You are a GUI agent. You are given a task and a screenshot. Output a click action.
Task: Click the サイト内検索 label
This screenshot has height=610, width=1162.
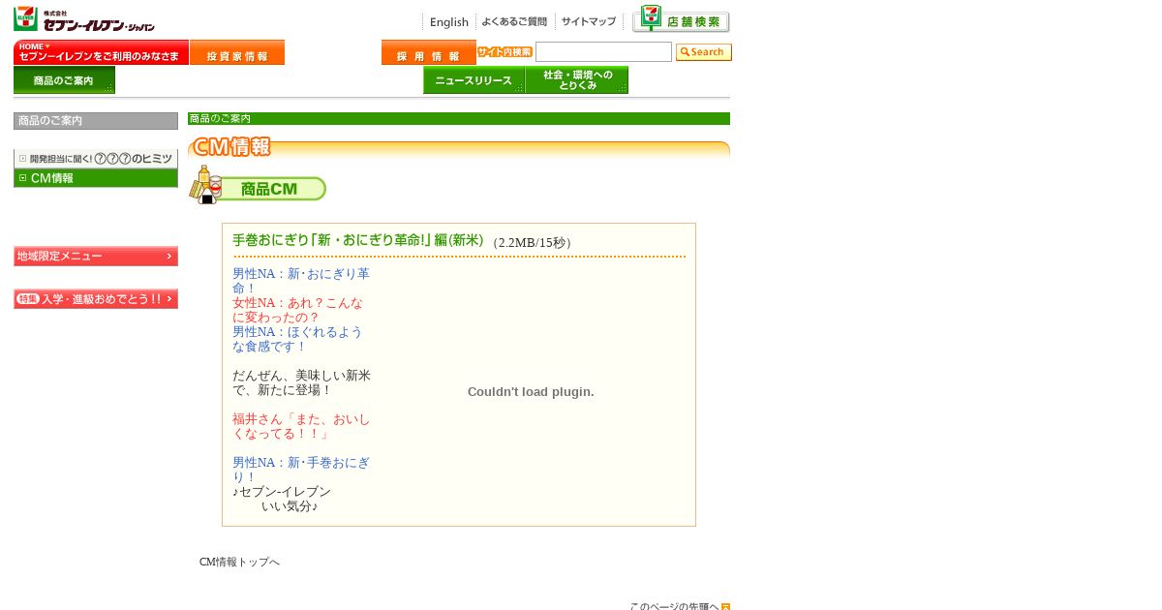505,52
